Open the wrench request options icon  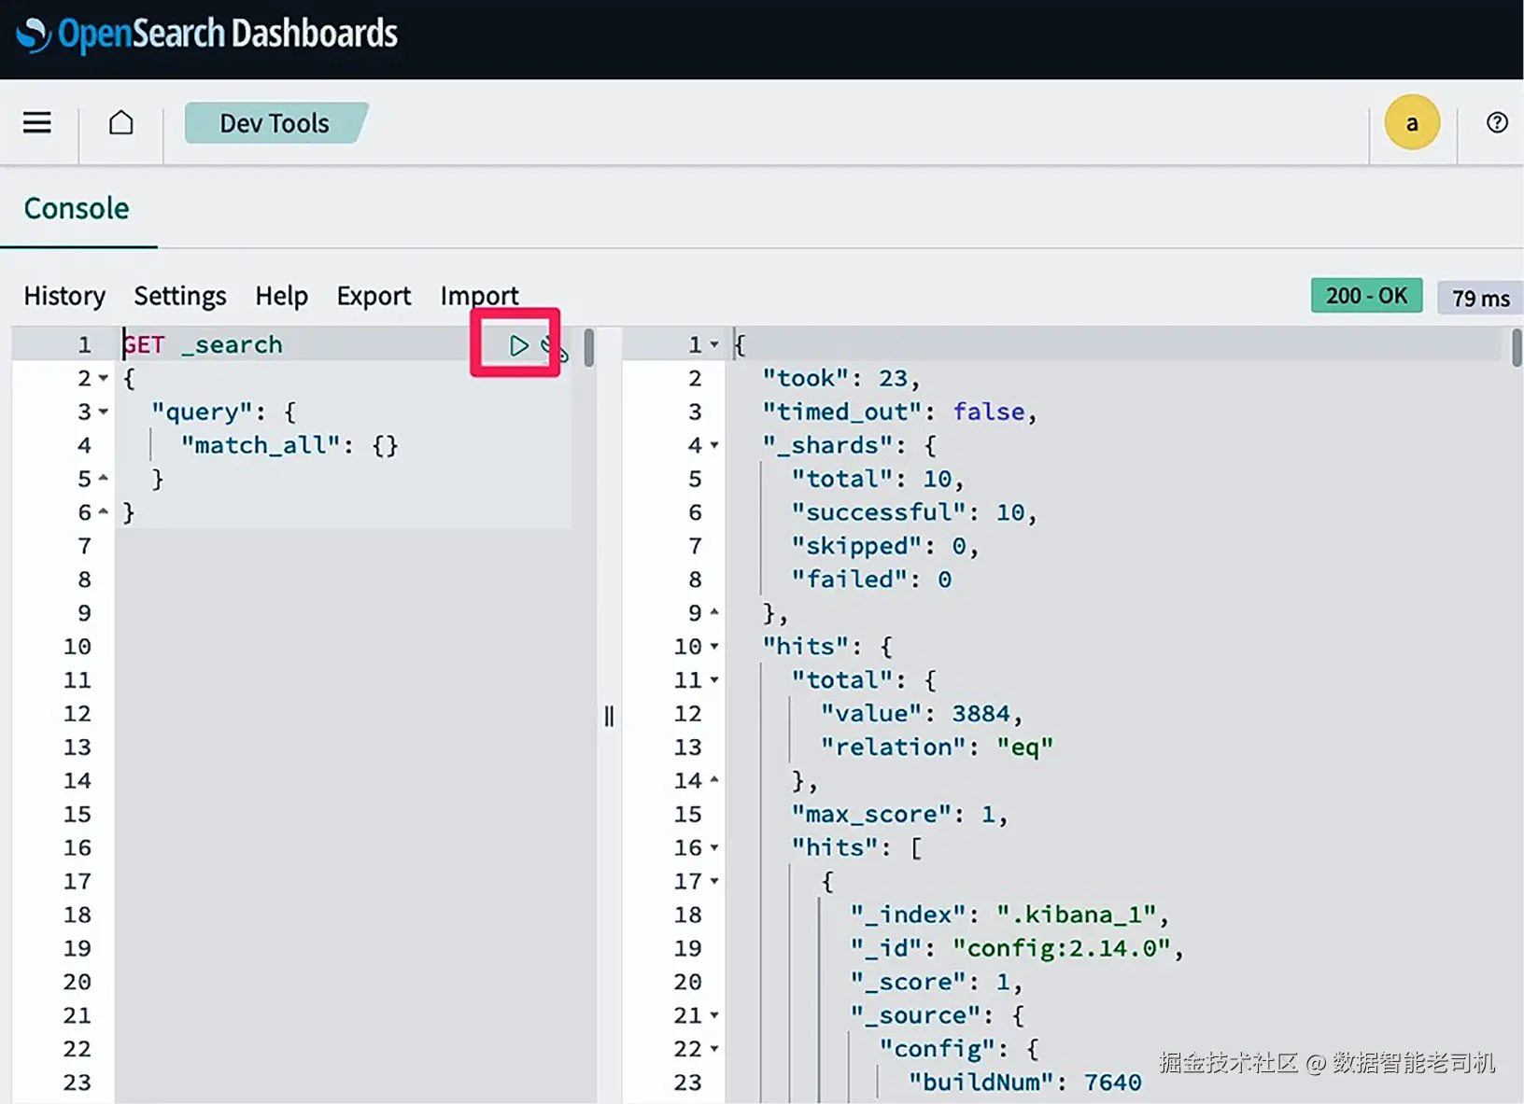coord(555,348)
